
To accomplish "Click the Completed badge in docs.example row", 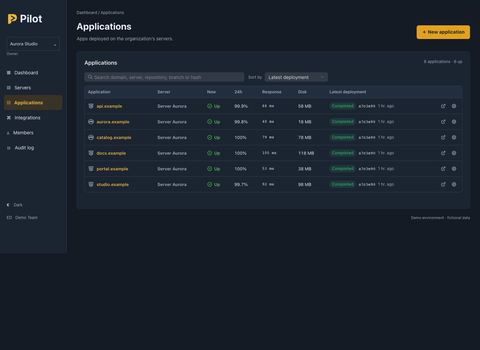I will tap(343, 153).
